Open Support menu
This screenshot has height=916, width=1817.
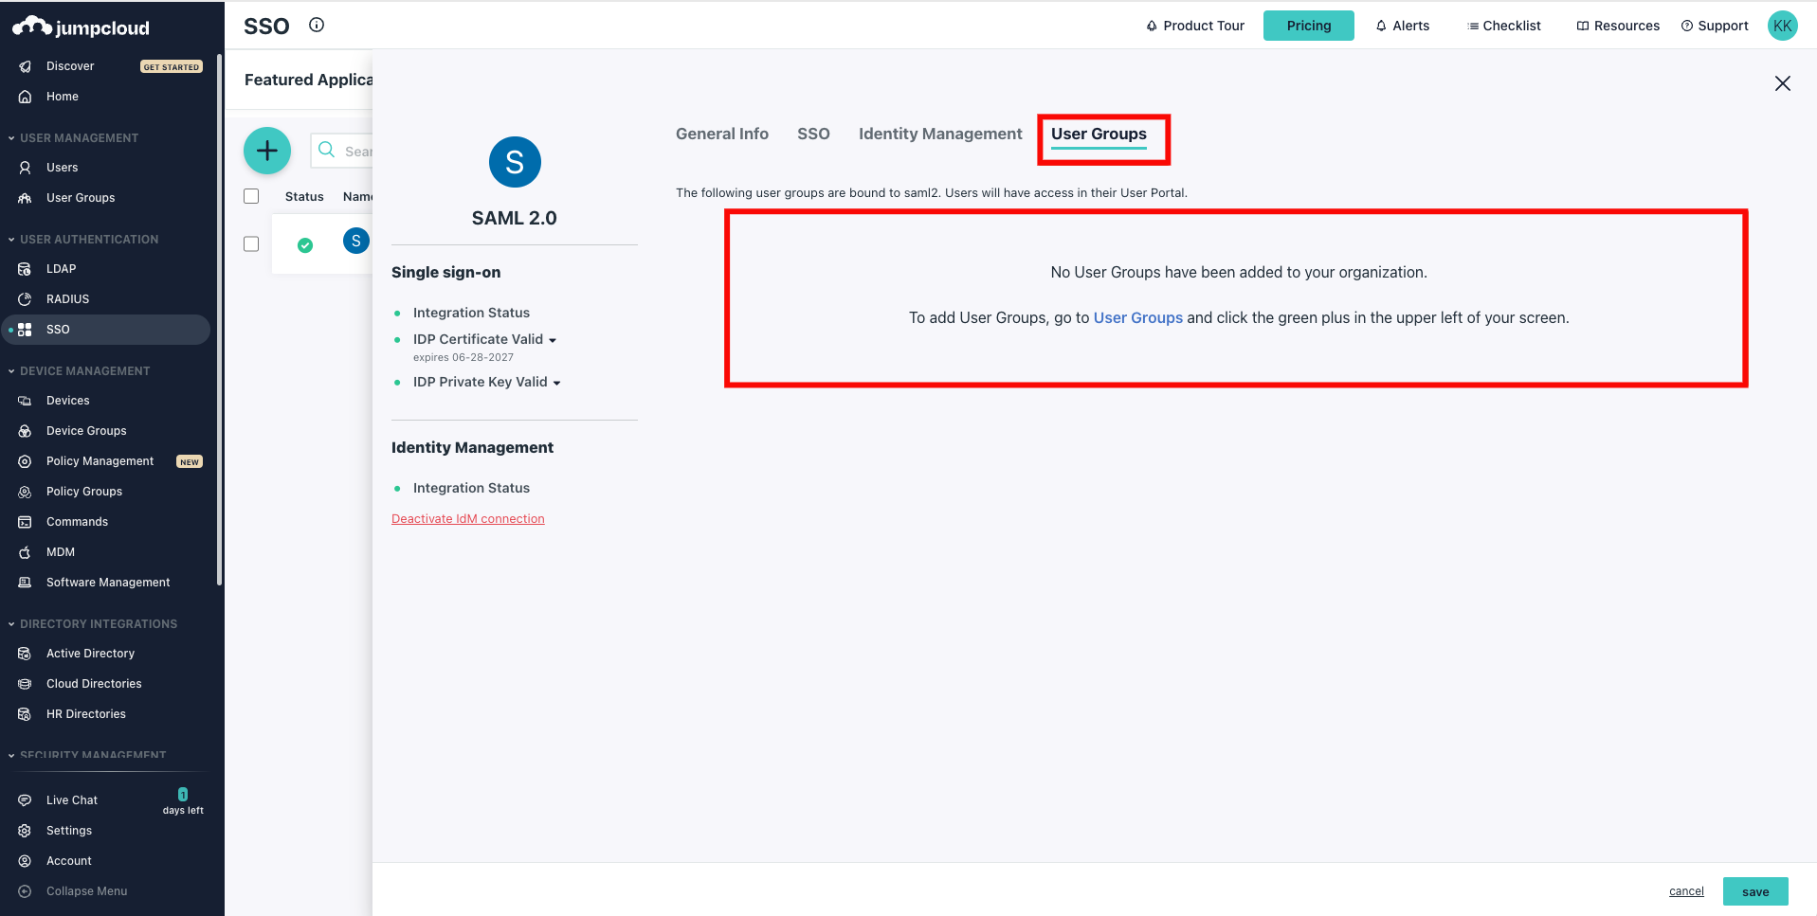coord(1715,26)
